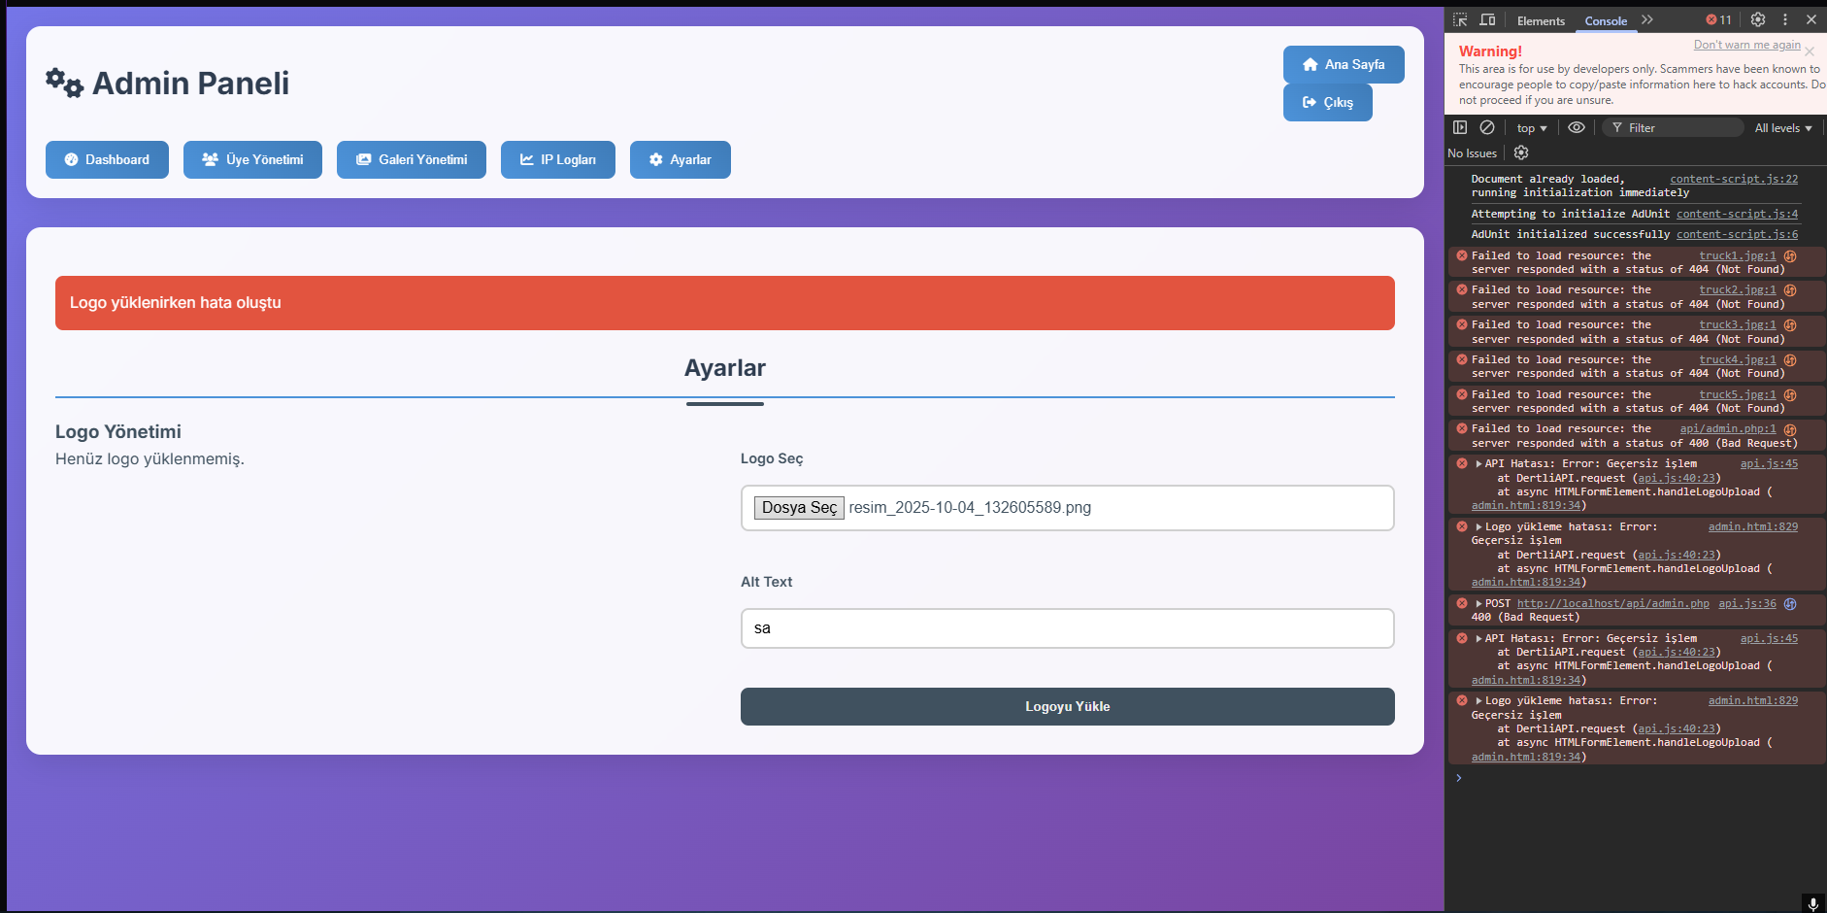Click the Dosya Seç file chooser
Screen dimensions: 1827x913
799,508
